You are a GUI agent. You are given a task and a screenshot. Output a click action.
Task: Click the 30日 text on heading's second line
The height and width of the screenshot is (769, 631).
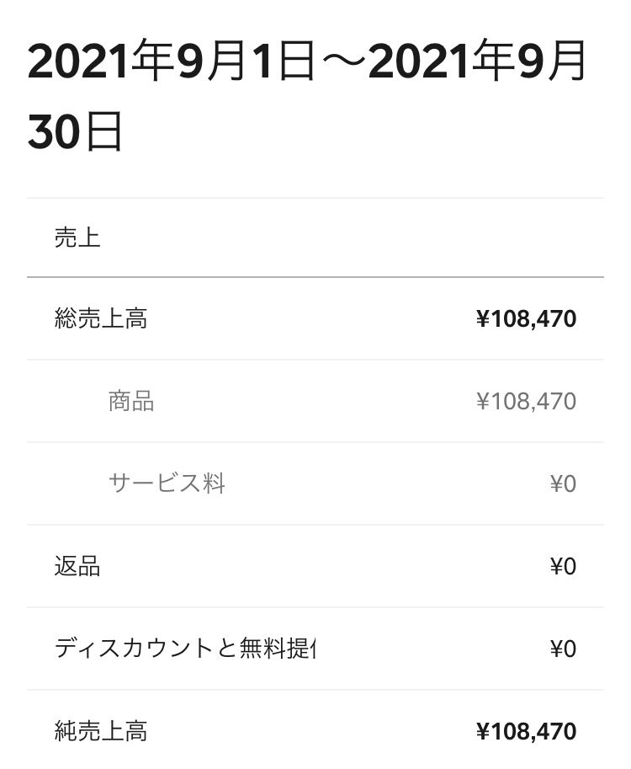coord(75,132)
